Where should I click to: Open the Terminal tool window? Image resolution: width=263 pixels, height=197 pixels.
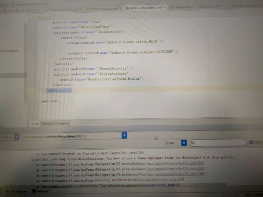click(41, 191)
